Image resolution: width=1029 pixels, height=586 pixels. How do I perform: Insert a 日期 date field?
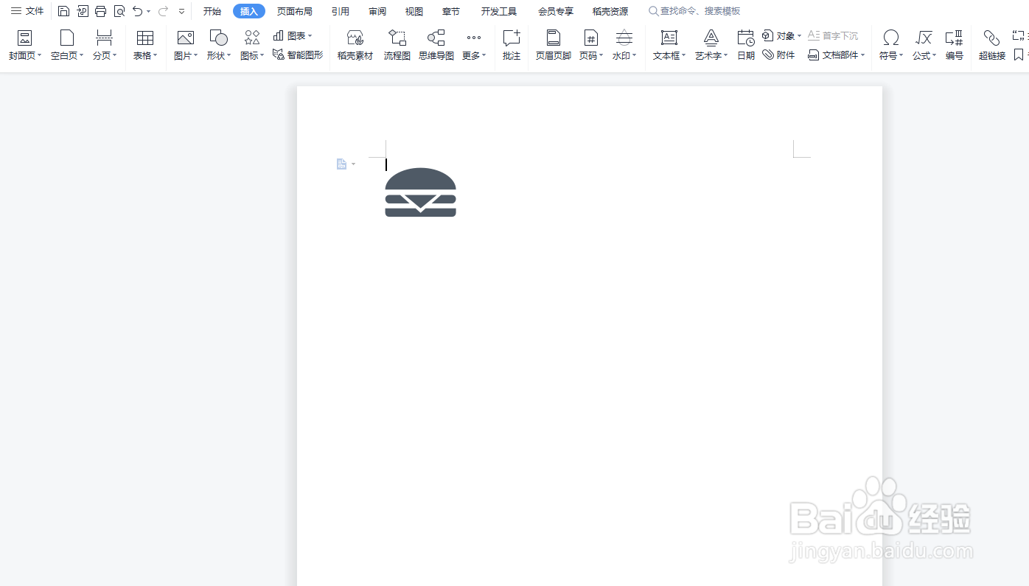coord(745,44)
